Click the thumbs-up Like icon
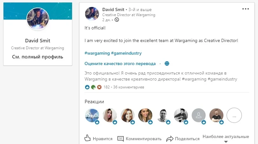The width and height of the screenshot is (258, 144). pos(88,138)
